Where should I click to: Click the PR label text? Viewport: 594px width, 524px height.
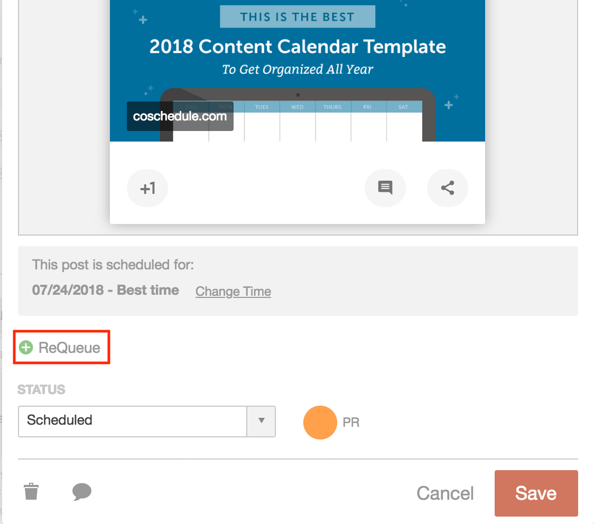point(351,422)
